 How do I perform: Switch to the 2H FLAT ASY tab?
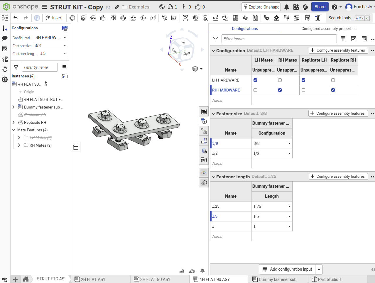pos(101,279)
